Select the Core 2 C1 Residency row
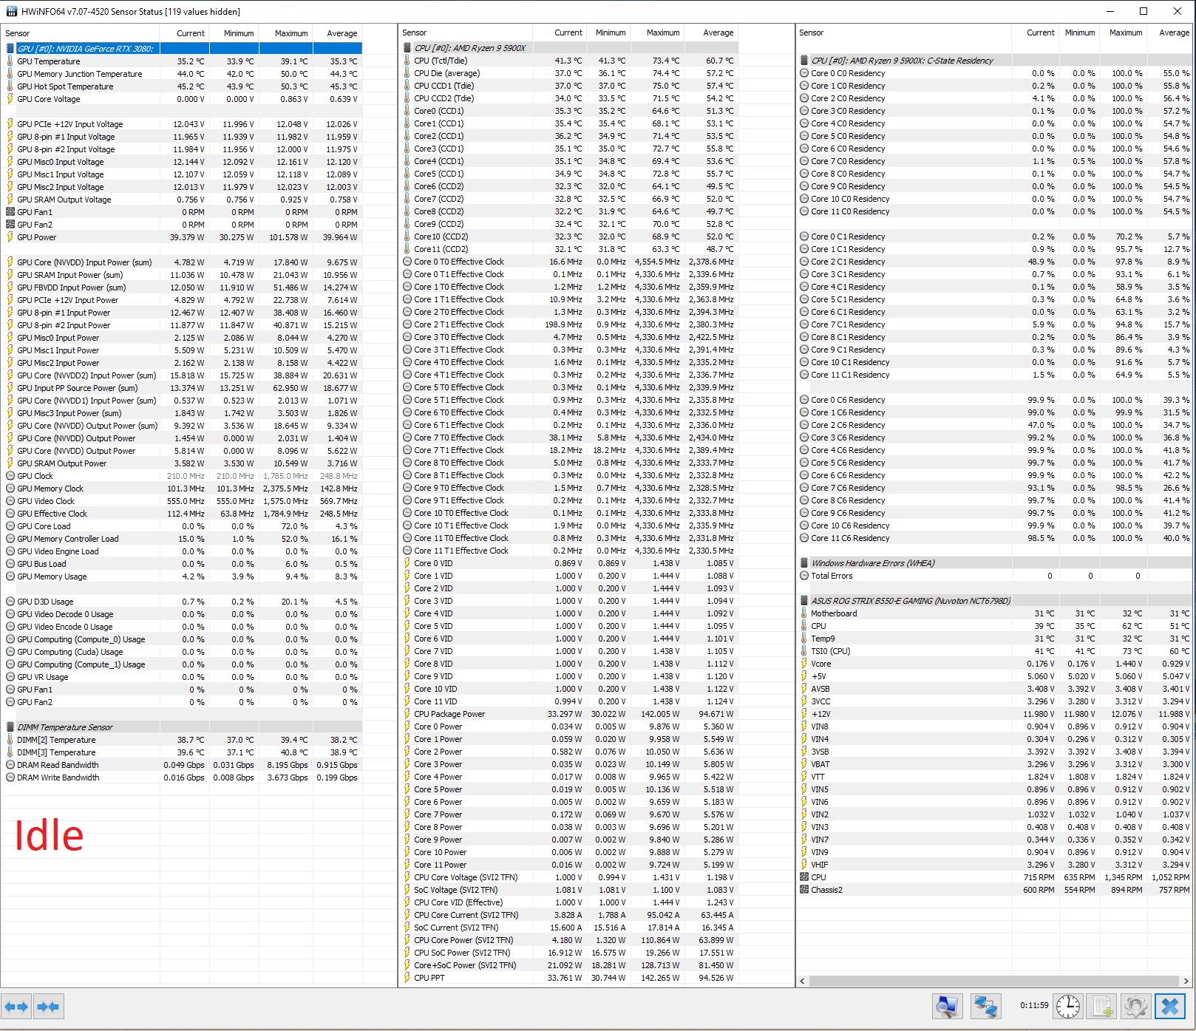The image size is (1196, 1031). point(995,262)
